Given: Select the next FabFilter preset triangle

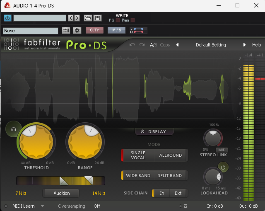Looking at the screenshot, I should (x=244, y=45).
